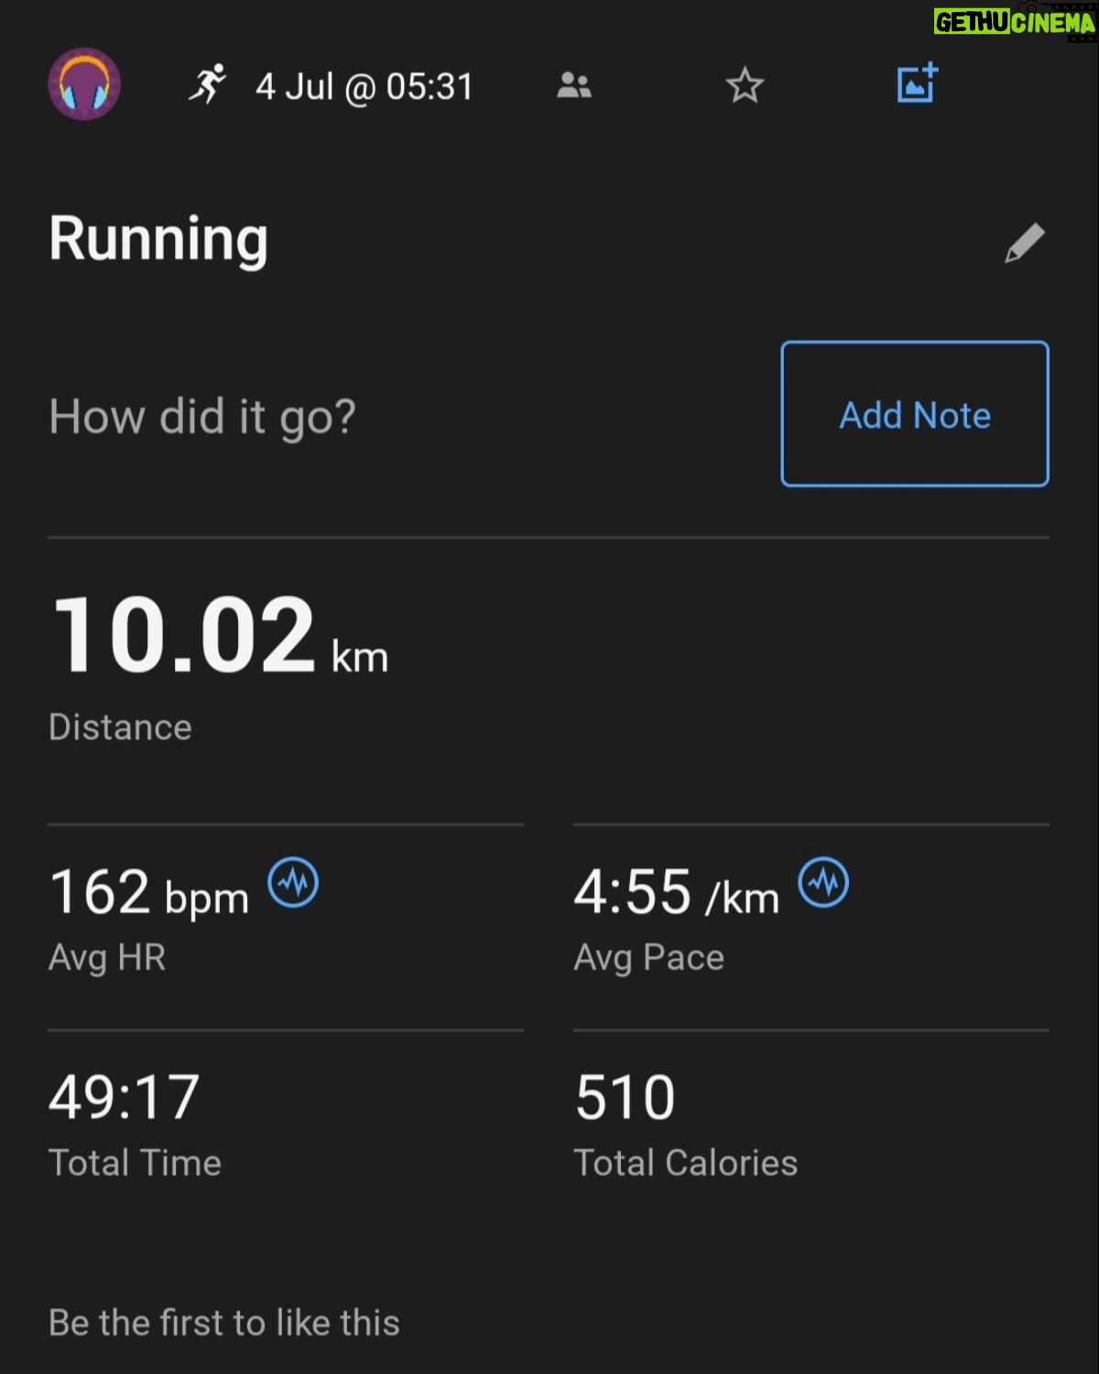Image resolution: width=1099 pixels, height=1374 pixels.
Task: Edit activity name with the pencil icon
Action: click(x=1024, y=243)
